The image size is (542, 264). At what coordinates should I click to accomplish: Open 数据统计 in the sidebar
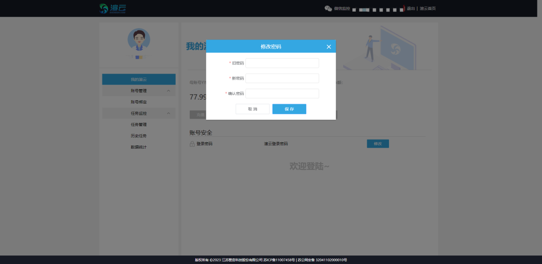tap(139, 147)
